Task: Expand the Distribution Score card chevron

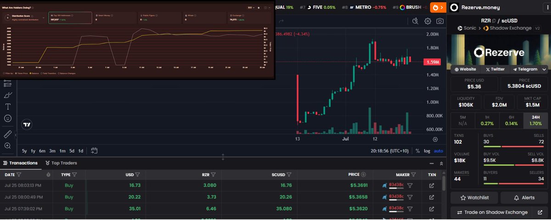Action: [43, 17]
